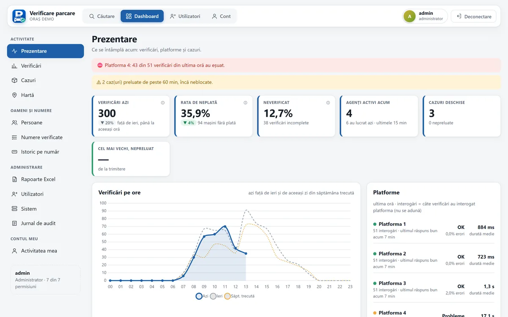
Task: Click the Azi data point at hour 13
Action: coord(246,254)
